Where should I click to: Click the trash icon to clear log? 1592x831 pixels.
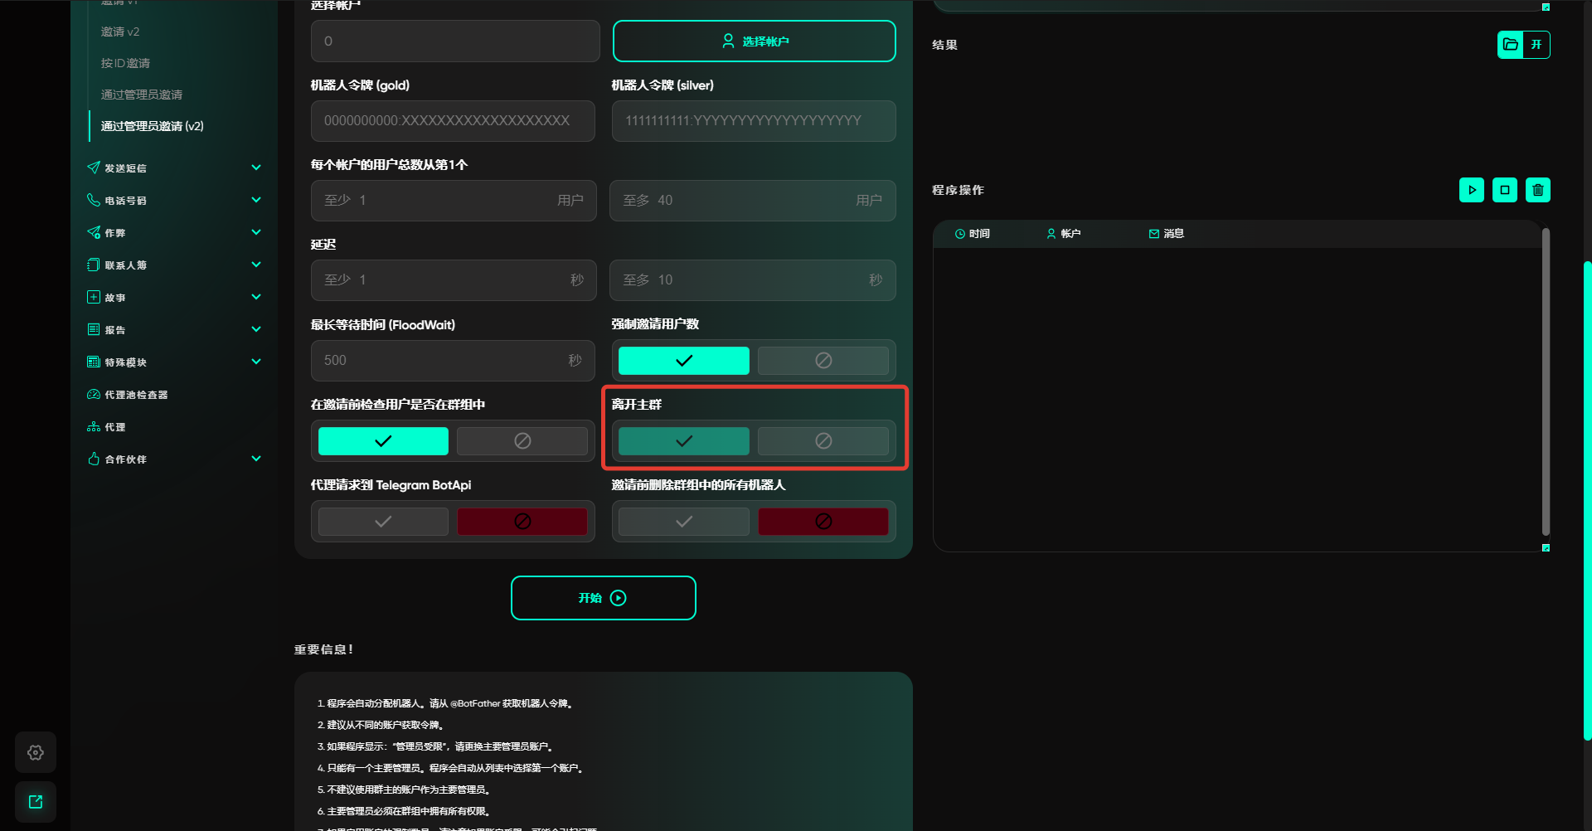click(1537, 190)
